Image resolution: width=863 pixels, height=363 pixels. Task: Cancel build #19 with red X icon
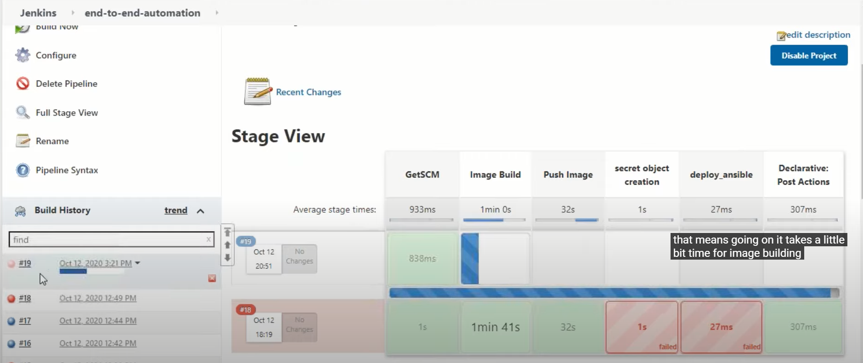tap(212, 278)
